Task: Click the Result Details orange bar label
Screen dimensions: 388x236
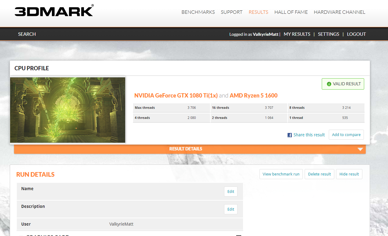Action: [186, 149]
